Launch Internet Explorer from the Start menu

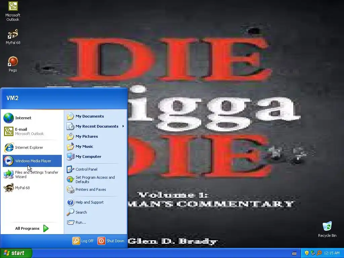point(32,147)
